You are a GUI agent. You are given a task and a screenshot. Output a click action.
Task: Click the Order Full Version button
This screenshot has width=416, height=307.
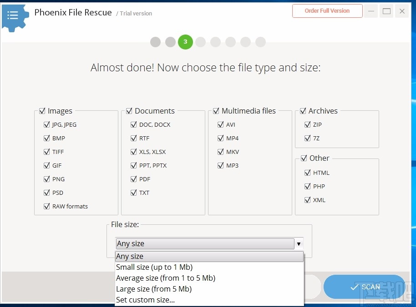click(327, 11)
